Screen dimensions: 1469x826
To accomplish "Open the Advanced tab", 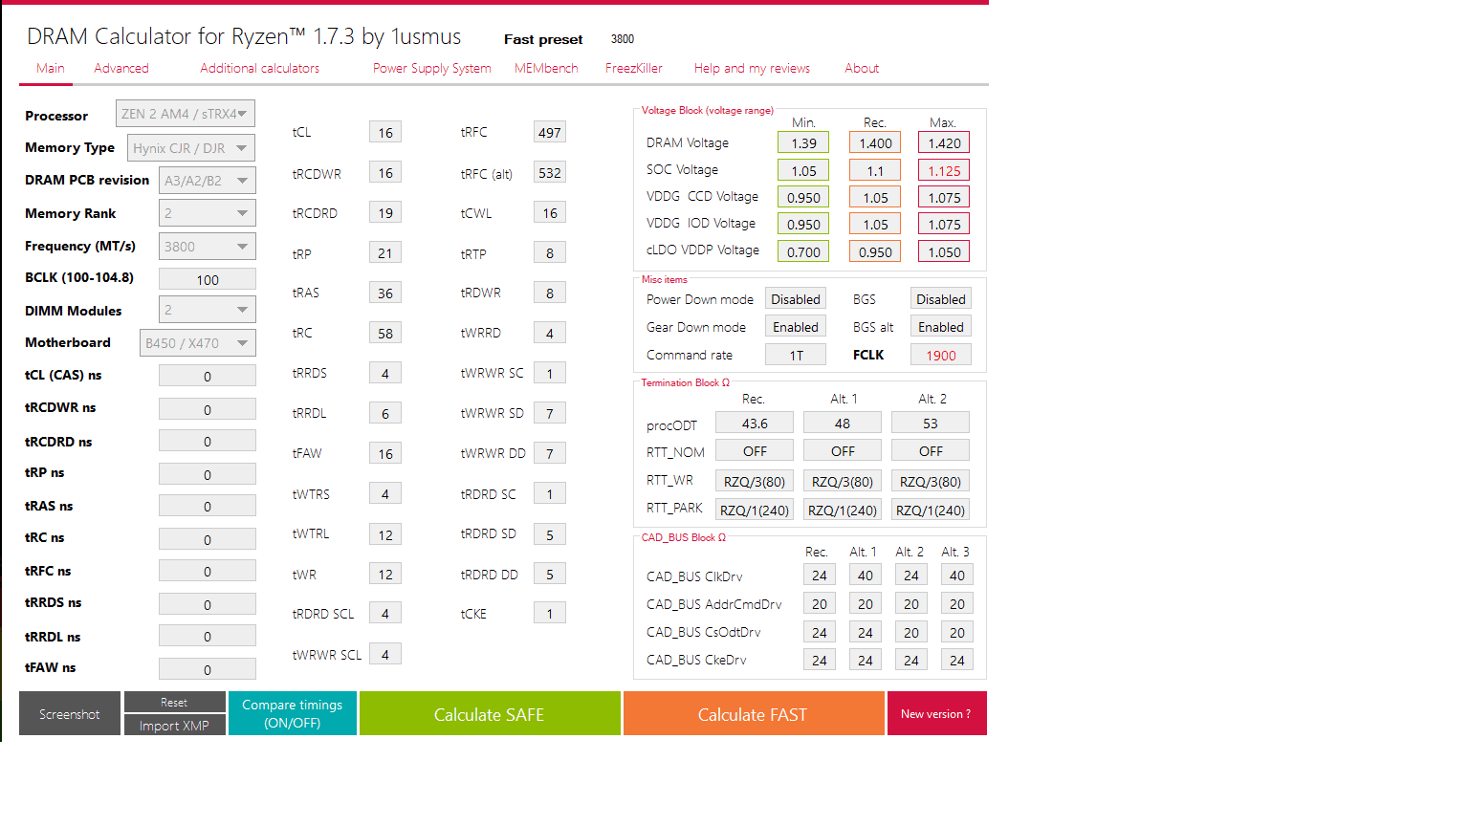I will pos(121,68).
